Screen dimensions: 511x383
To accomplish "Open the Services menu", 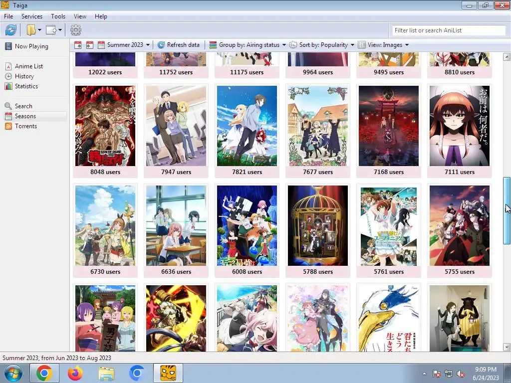I will click(31, 16).
